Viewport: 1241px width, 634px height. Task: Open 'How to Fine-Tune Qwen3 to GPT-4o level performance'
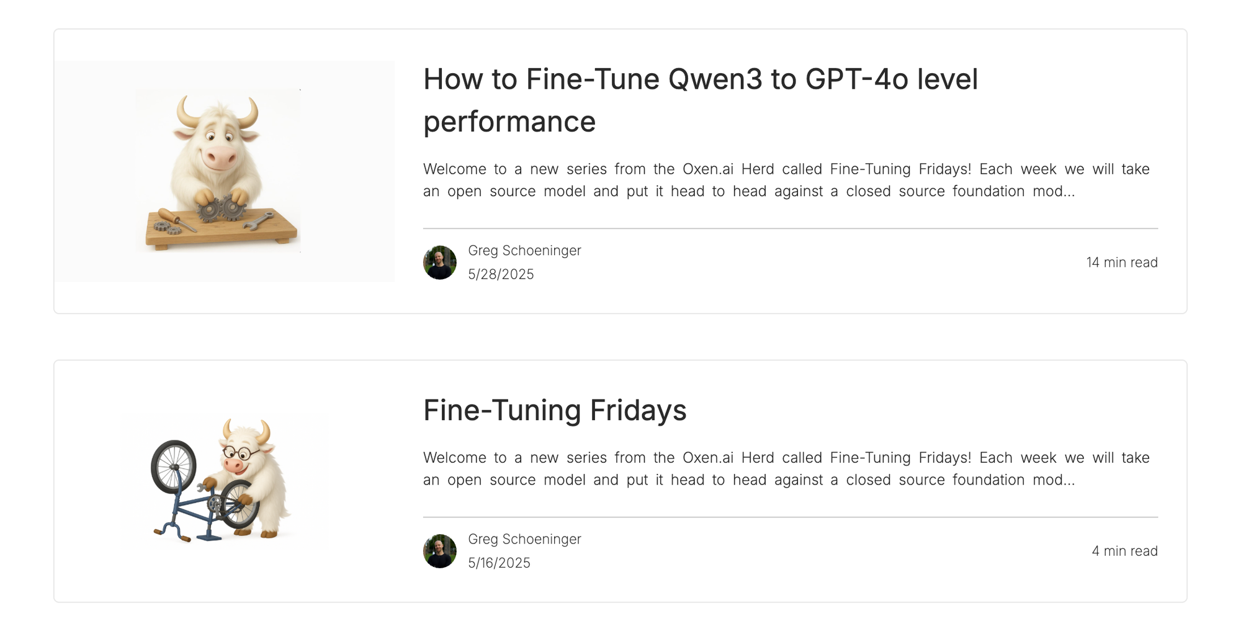[701, 100]
